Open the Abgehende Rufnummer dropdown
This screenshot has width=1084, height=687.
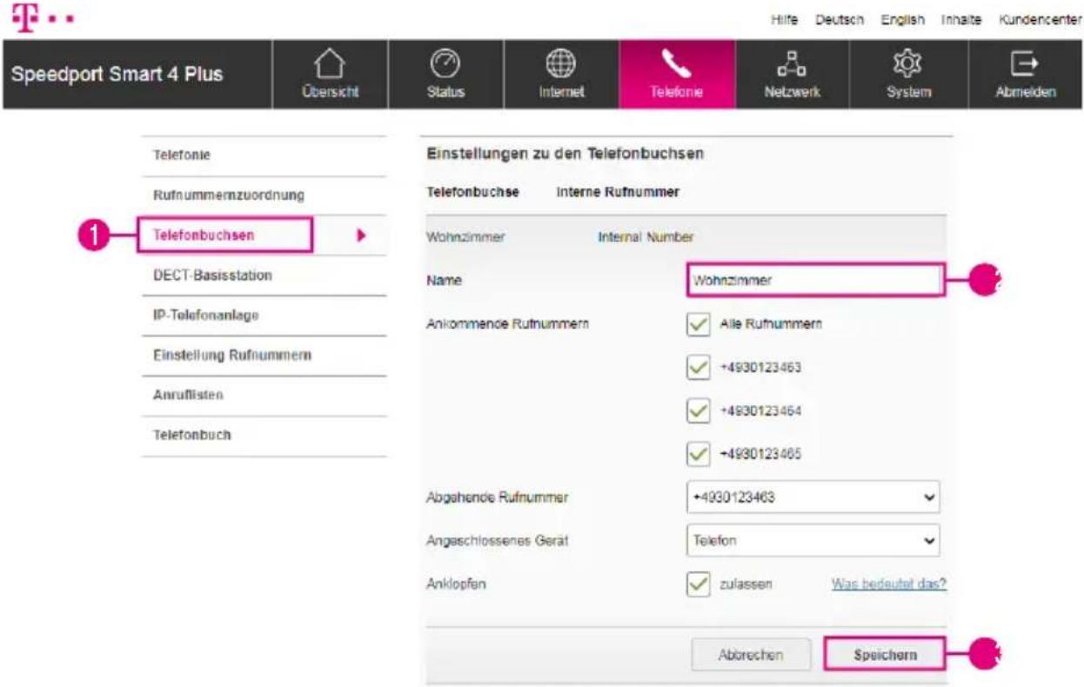point(813,497)
